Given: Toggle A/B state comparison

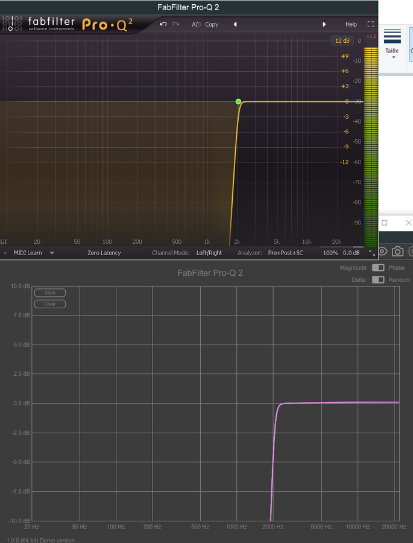Looking at the screenshot, I should pyautogui.click(x=197, y=24).
